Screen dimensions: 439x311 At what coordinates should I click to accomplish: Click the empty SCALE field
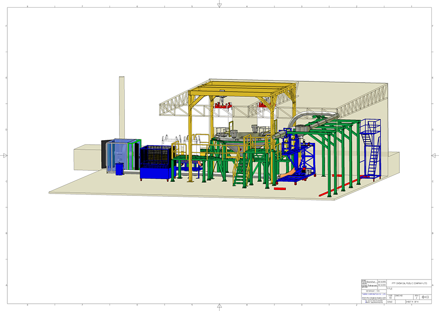[x=391, y=301]
